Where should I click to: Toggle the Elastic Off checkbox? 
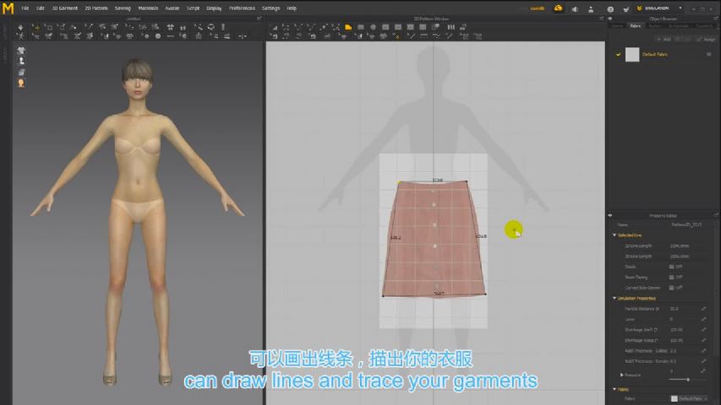coord(671,267)
